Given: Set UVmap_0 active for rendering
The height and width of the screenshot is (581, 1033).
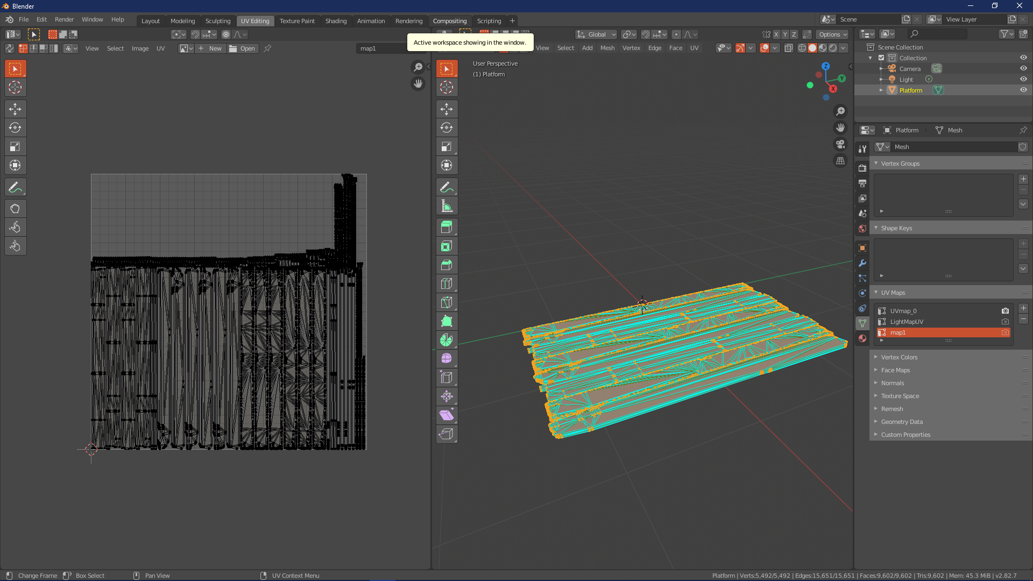Looking at the screenshot, I should [1005, 311].
